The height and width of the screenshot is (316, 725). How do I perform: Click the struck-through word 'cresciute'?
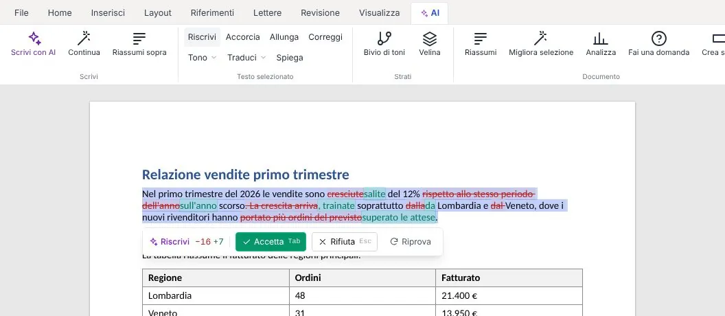[x=345, y=194]
